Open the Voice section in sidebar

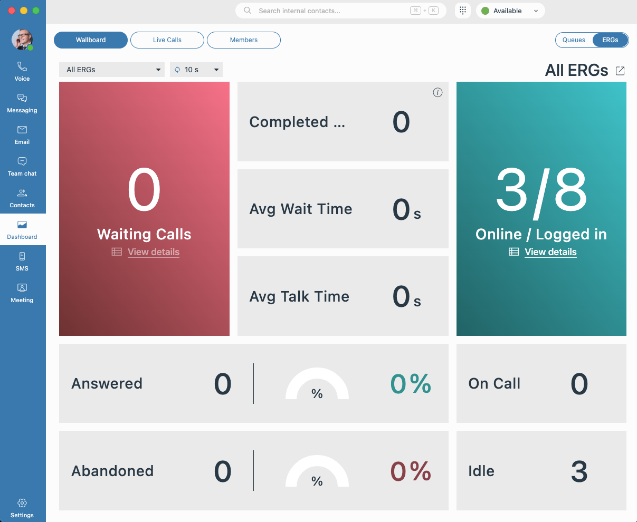[22, 72]
